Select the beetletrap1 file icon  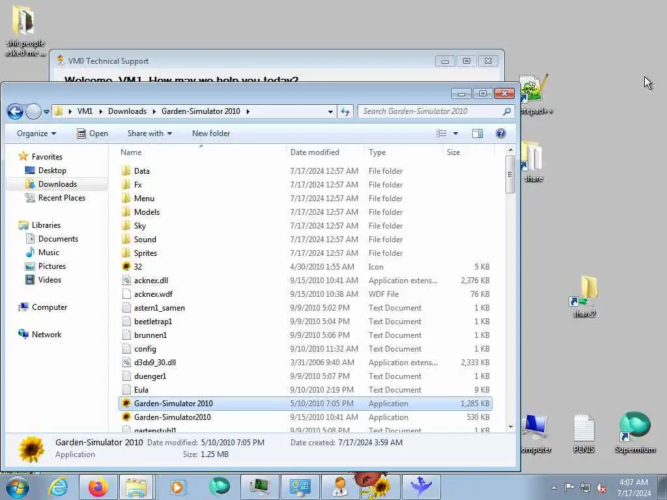coord(126,322)
